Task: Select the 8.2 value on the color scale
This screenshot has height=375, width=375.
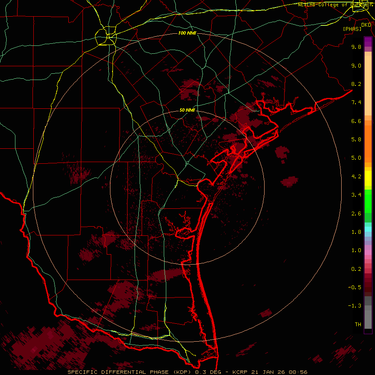Action: 356,84
